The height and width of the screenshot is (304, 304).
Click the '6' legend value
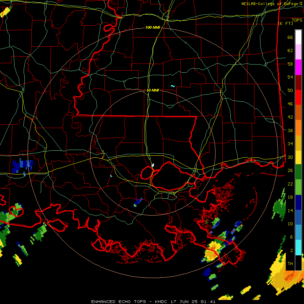[x=292, y=237]
